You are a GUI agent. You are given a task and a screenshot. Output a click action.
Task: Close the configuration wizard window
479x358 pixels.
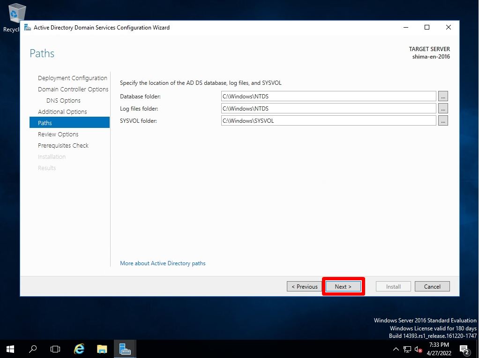[448, 28]
